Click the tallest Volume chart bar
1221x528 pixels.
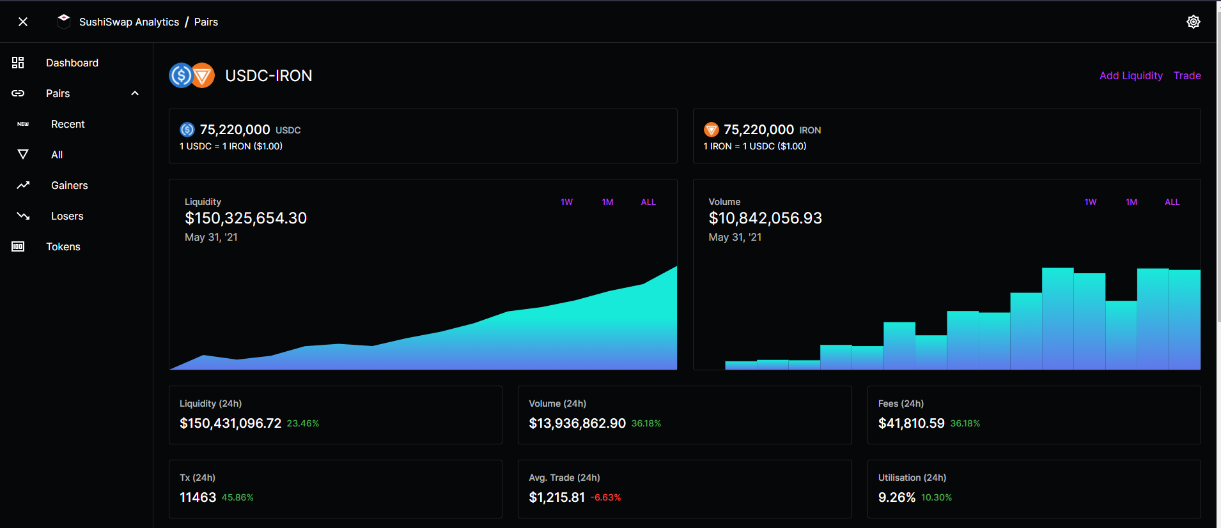click(1058, 319)
